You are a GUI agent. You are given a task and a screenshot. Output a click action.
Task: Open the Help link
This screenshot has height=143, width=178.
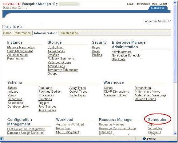[155, 4]
